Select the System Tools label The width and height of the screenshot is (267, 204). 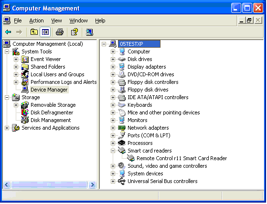click(37, 51)
